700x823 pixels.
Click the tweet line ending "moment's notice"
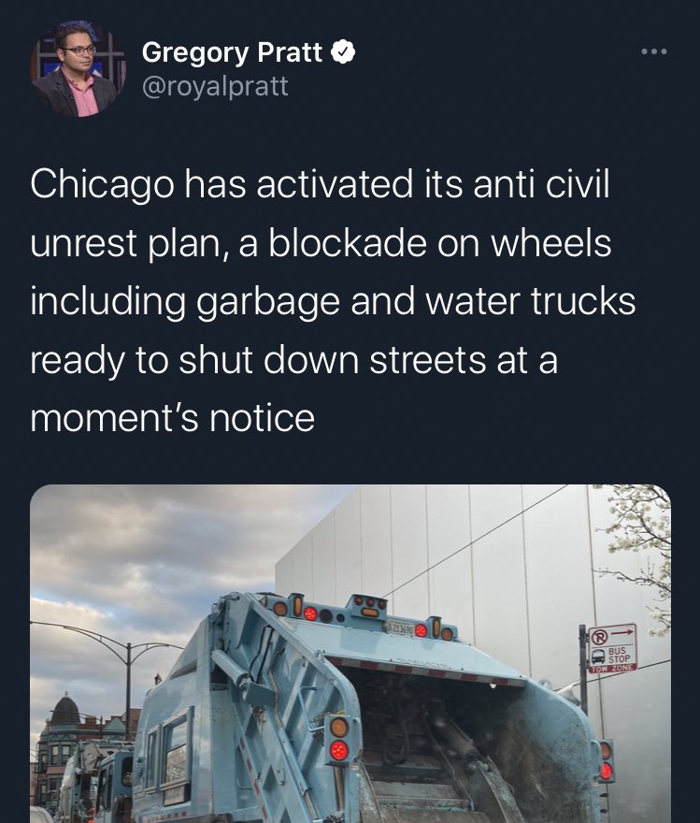point(173,418)
